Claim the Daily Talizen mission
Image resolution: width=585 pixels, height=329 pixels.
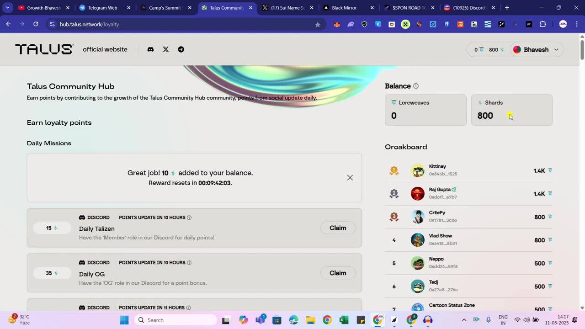pos(338,228)
